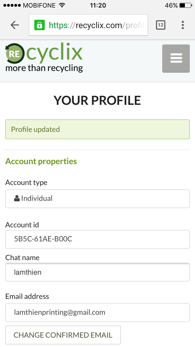Tap the YOUR PROFILE page heading
Image resolution: width=195 pixels, height=347 pixels.
pyautogui.click(x=97, y=101)
